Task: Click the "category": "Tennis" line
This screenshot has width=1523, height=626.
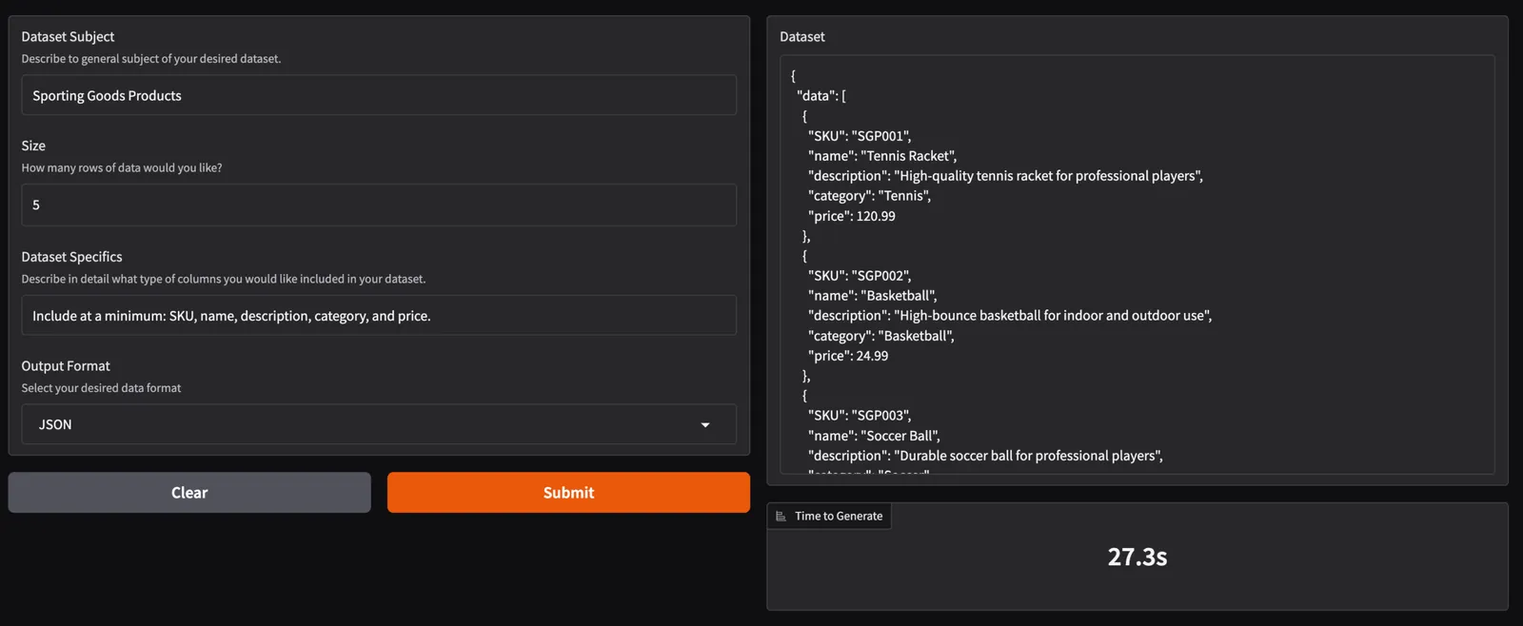Action: tap(869, 196)
